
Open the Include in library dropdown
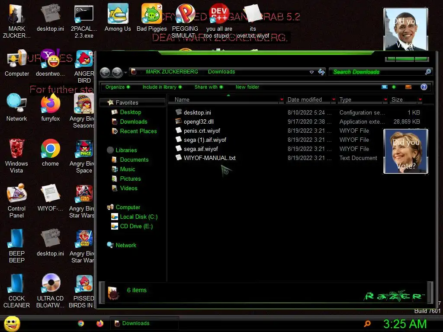(x=162, y=87)
